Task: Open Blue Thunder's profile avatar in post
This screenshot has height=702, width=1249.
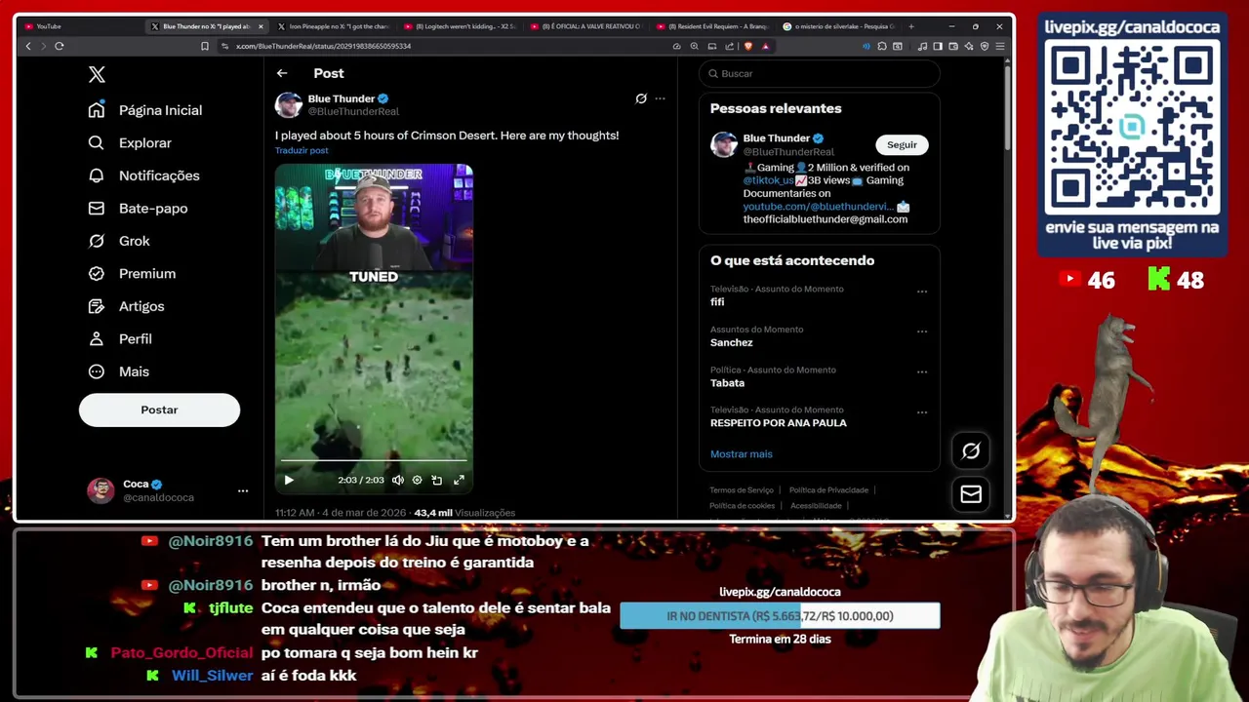Action: pos(289,104)
